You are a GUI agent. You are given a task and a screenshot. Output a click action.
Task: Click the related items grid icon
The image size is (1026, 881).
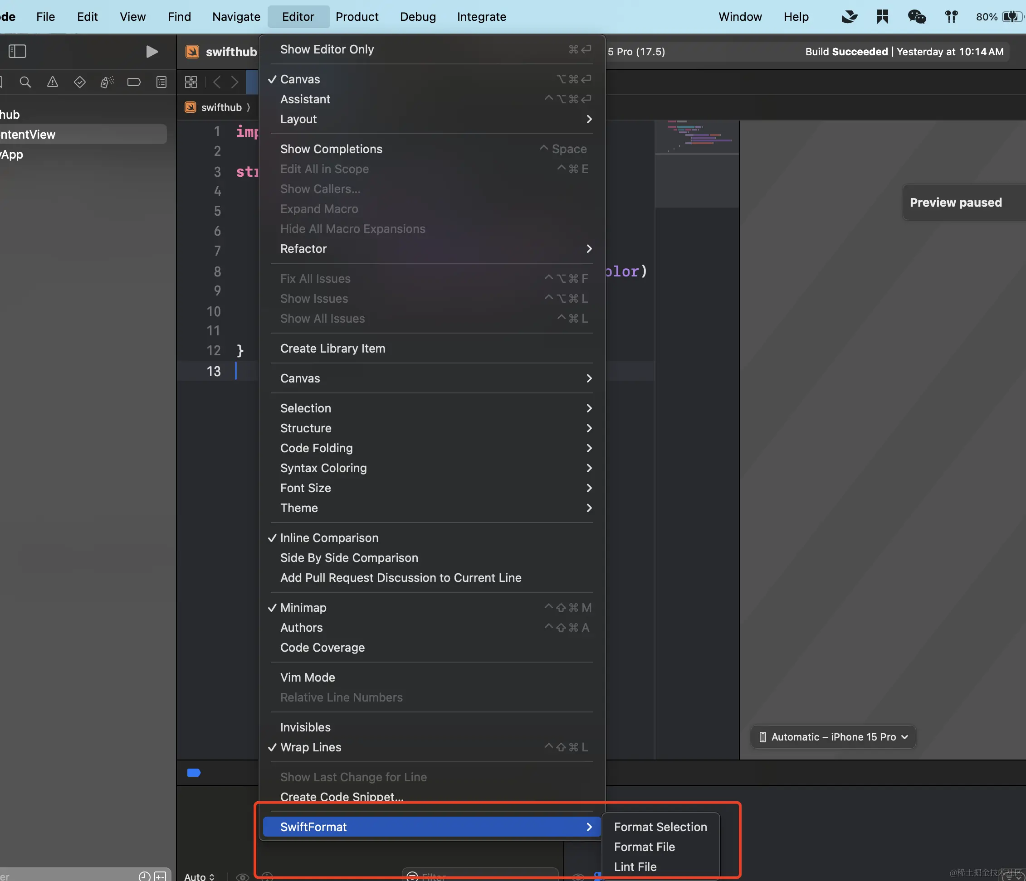tap(191, 82)
